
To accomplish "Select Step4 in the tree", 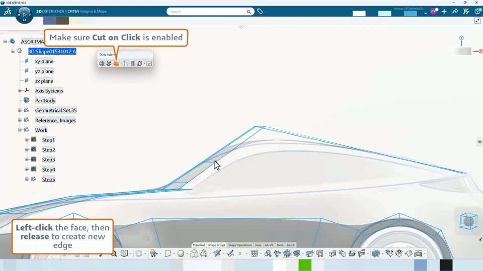I will click(49, 169).
